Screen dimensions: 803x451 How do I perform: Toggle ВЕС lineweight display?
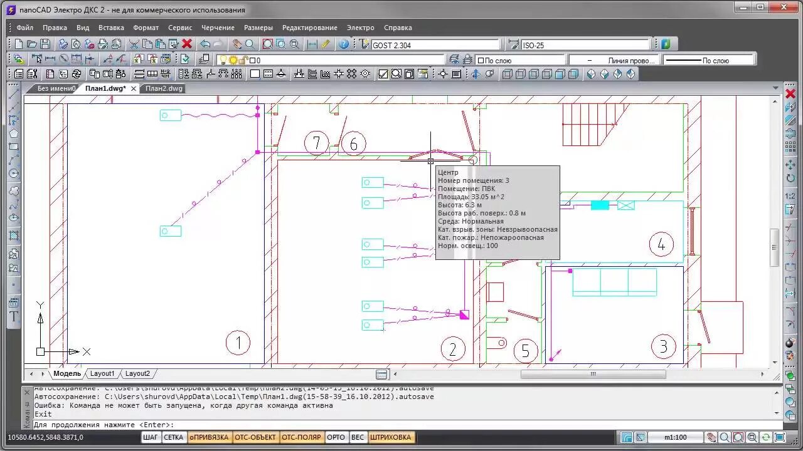358,437
